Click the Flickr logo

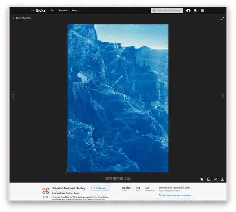[x=38, y=10]
